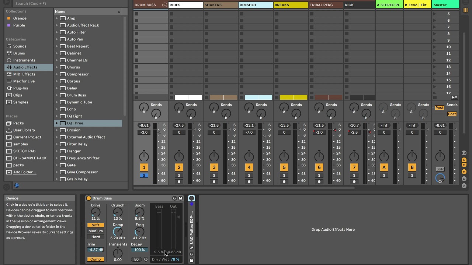Click the E0 force-to-note button

point(136,259)
